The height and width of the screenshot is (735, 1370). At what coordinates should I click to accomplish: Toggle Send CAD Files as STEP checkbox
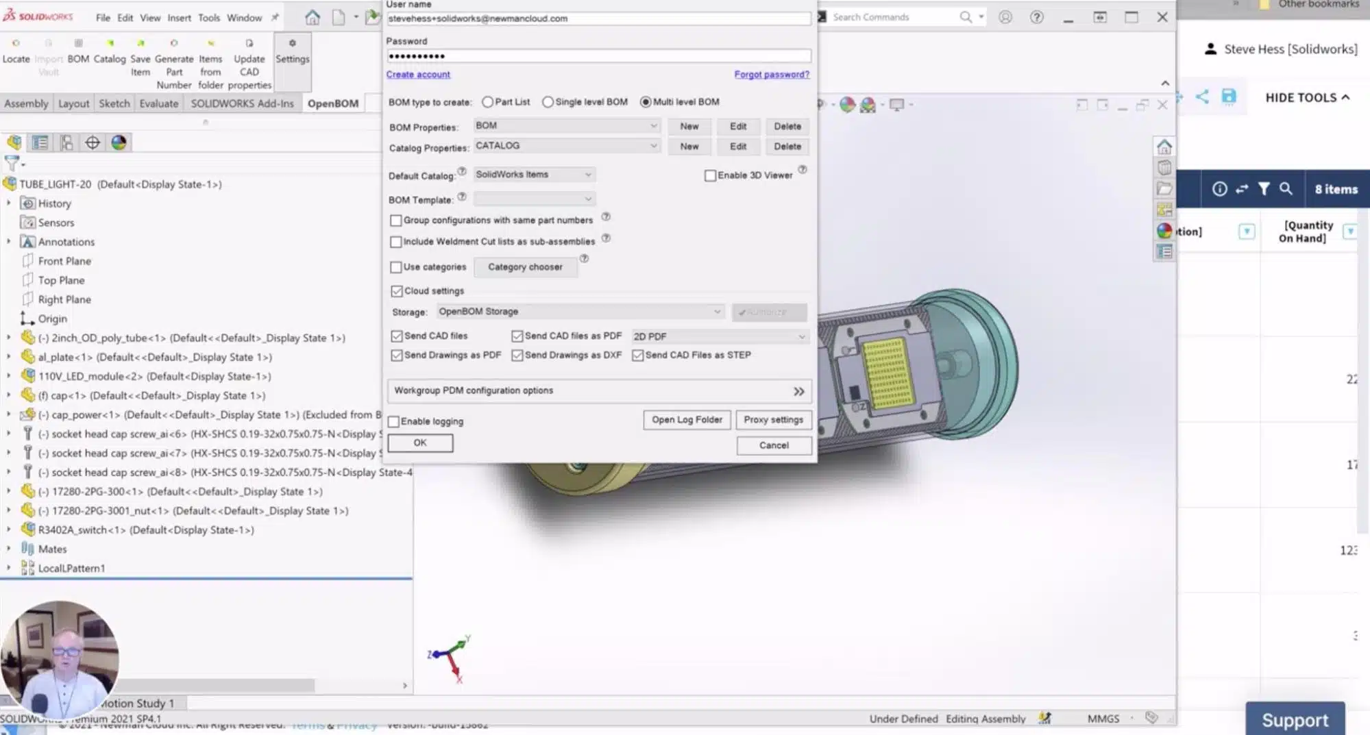tap(638, 356)
